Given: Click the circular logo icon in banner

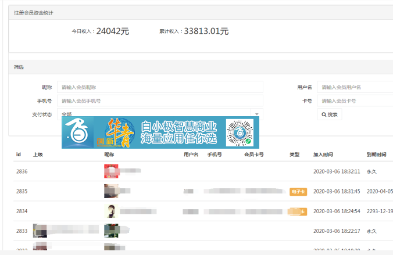Looking at the screenshot, I should click(x=78, y=132).
